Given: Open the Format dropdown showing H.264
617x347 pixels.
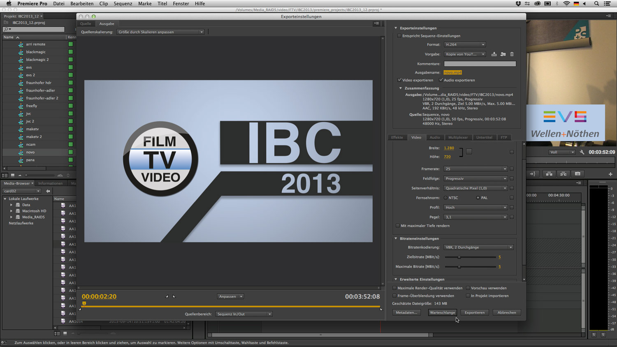Looking at the screenshot, I should click(465, 44).
